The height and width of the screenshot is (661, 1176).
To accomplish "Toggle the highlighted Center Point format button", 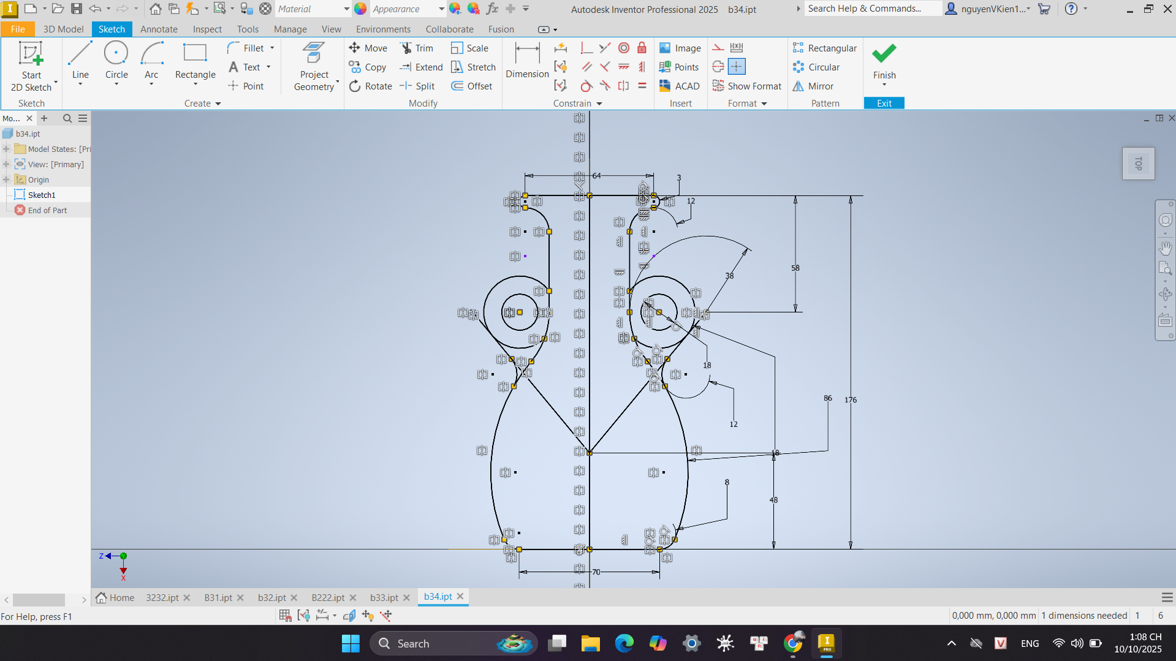I will click(737, 67).
